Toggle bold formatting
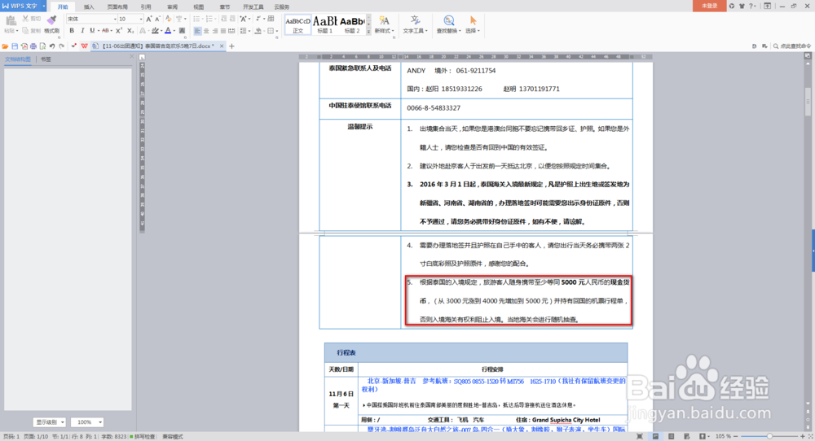 [x=72, y=31]
